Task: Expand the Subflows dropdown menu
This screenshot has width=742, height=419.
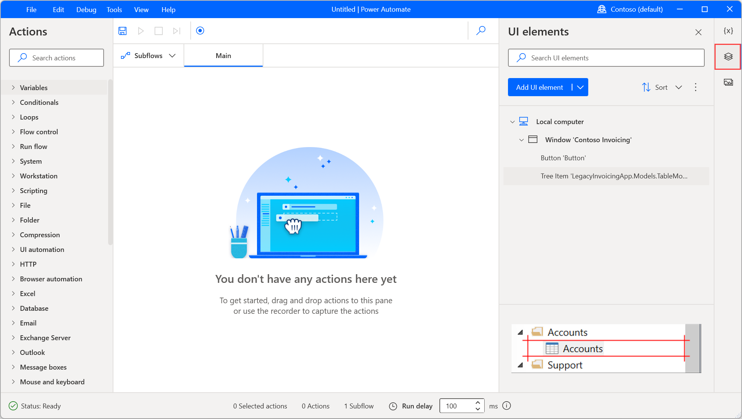Action: 173,55
